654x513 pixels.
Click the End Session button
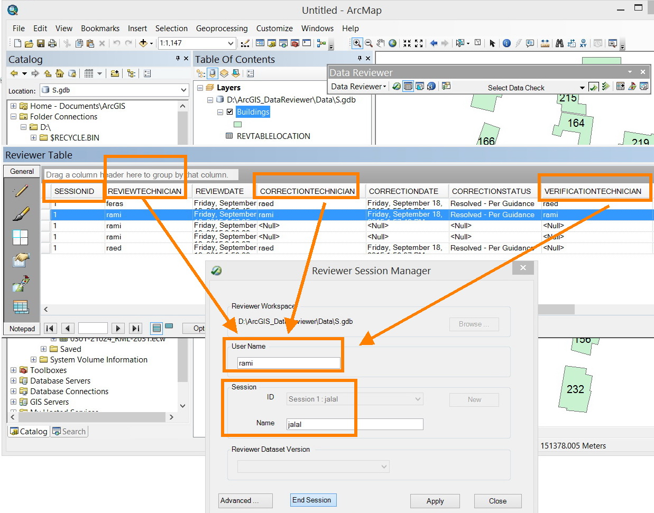312,500
